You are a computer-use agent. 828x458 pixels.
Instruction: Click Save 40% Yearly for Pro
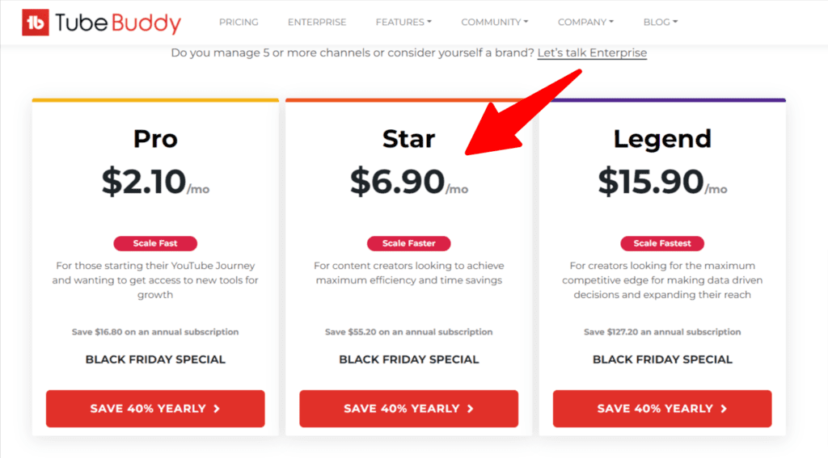(x=155, y=409)
